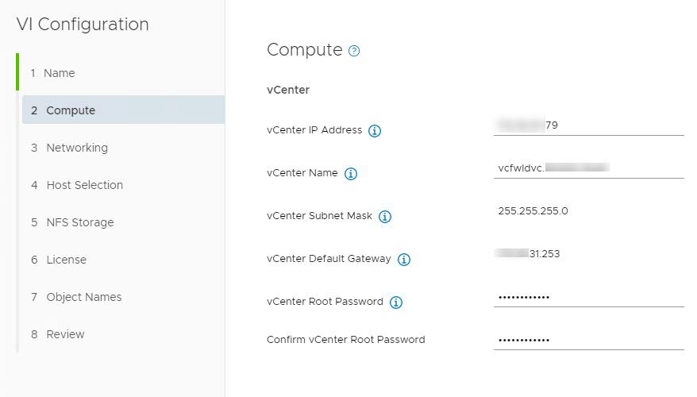Click the Confirm vCenter Root Password field
This screenshot has width=697, height=397.
(x=588, y=340)
